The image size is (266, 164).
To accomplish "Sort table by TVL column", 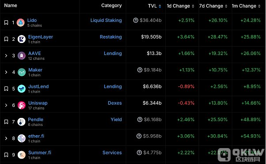I will point(154,6).
